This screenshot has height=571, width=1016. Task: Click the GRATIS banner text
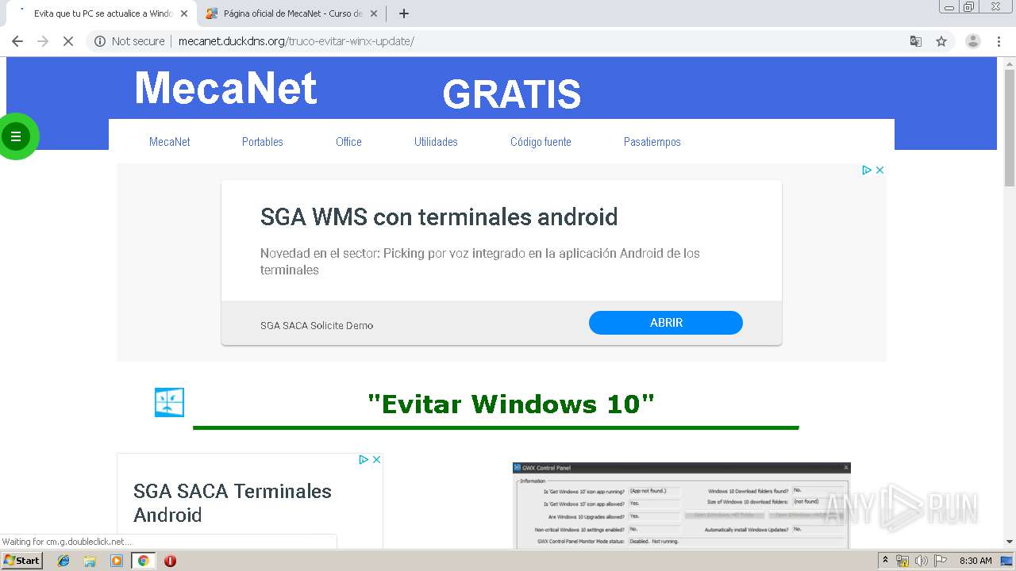pos(511,94)
